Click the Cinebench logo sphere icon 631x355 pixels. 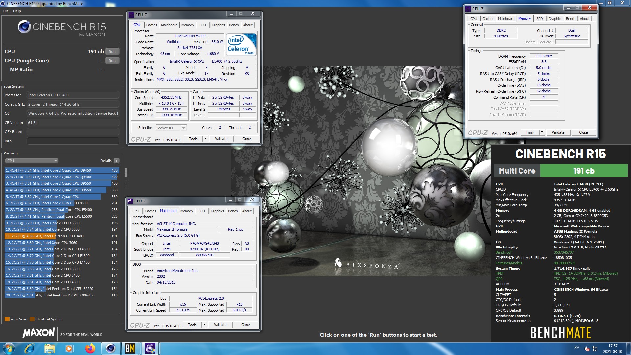pyautogui.click(x=24, y=27)
